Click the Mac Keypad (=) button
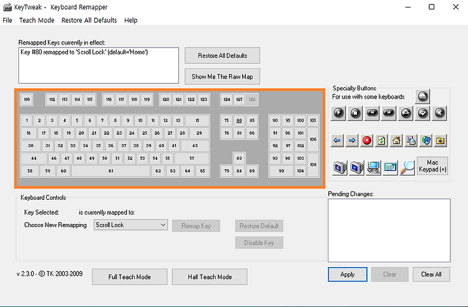The width and height of the screenshot is (468, 307). click(432, 166)
